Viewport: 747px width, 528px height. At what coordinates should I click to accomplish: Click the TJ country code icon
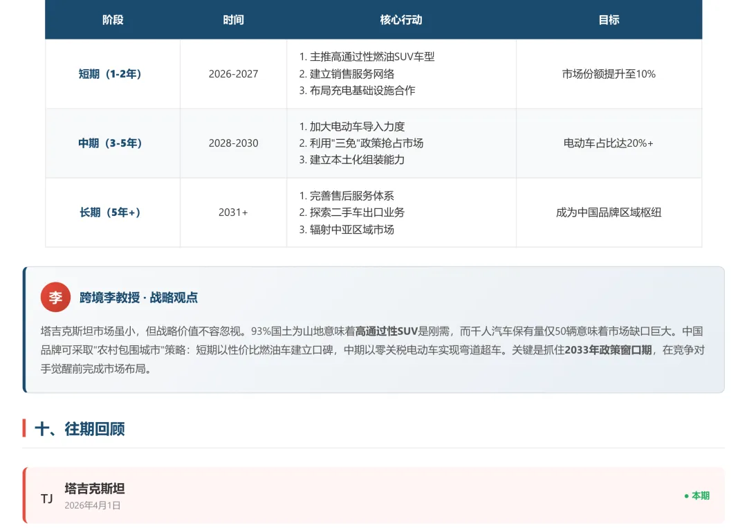click(x=47, y=498)
